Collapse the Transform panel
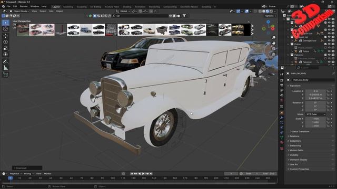Image resolution: width=337 pixels, height=189 pixels. pyautogui.click(x=295, y=86)
